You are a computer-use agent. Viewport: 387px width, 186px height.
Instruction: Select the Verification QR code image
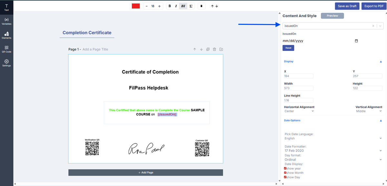[92, 149]
